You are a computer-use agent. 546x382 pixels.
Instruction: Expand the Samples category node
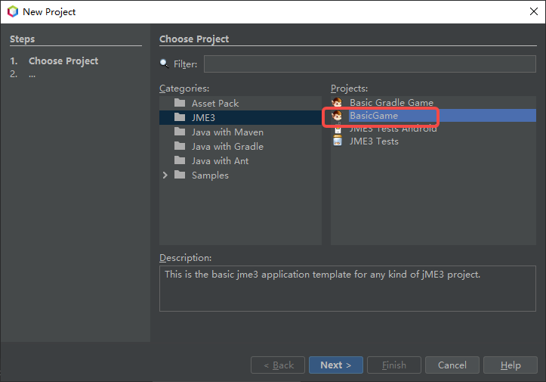(x=165, y=175)
